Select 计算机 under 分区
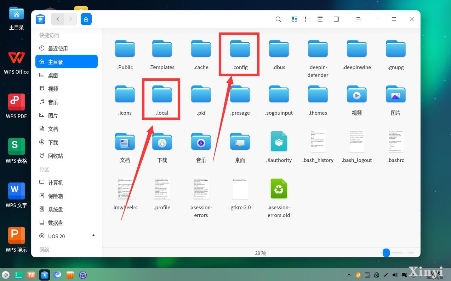Viewport: 451px width, 281px height. coord(67,183)
